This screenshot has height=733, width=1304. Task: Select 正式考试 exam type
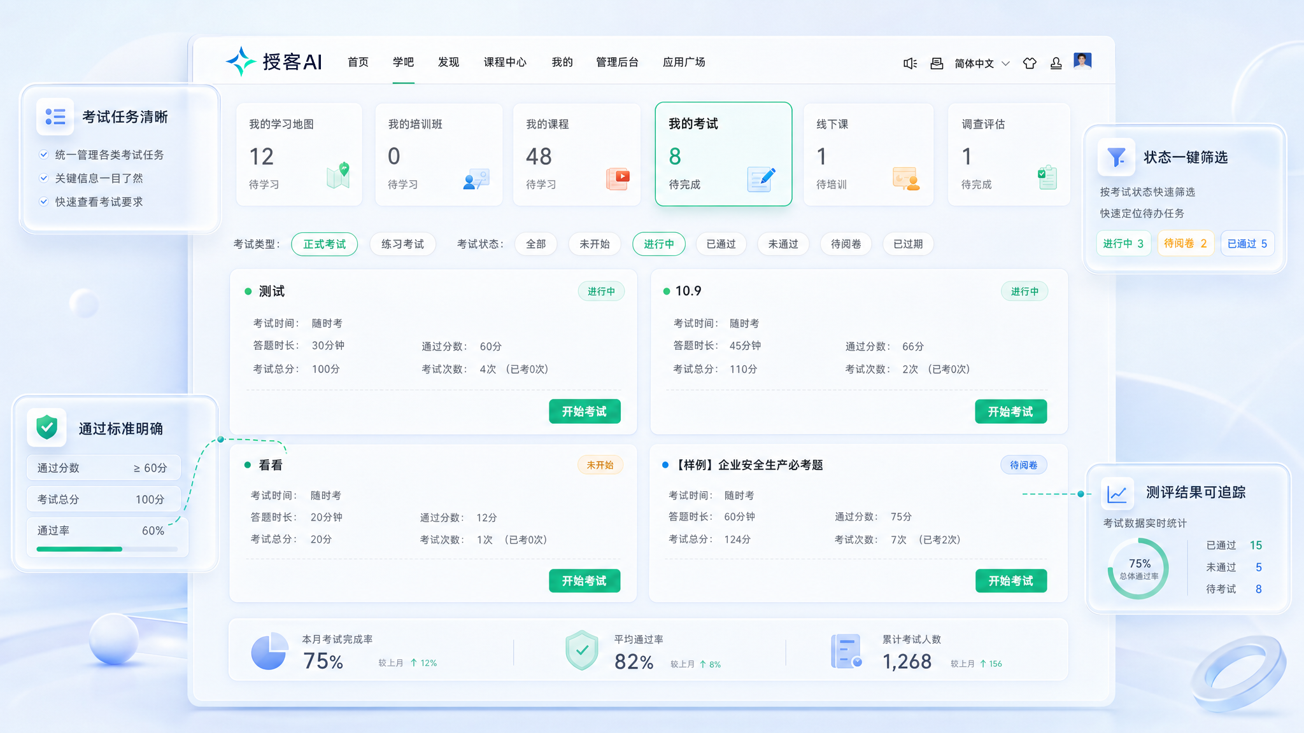point(325,244)
